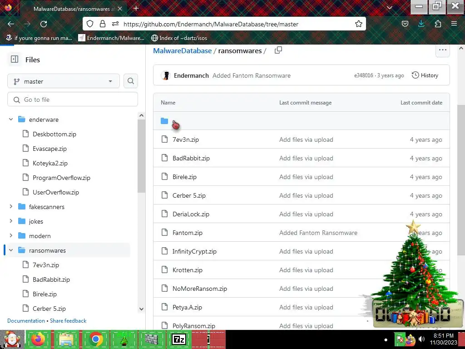
Task: Focus the Go to file search box
Action: (73, 100)
